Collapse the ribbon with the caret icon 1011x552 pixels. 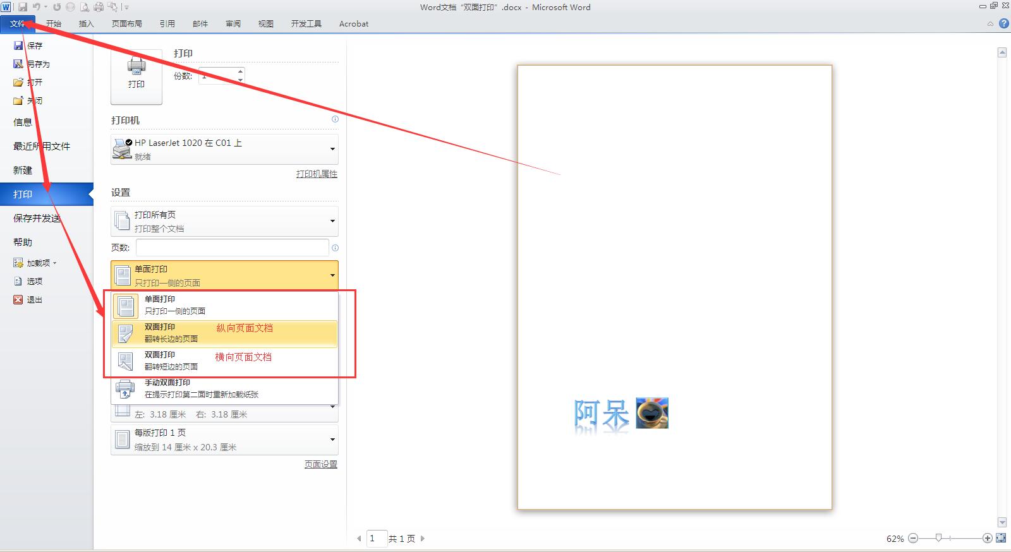click(x=990, y=24)
